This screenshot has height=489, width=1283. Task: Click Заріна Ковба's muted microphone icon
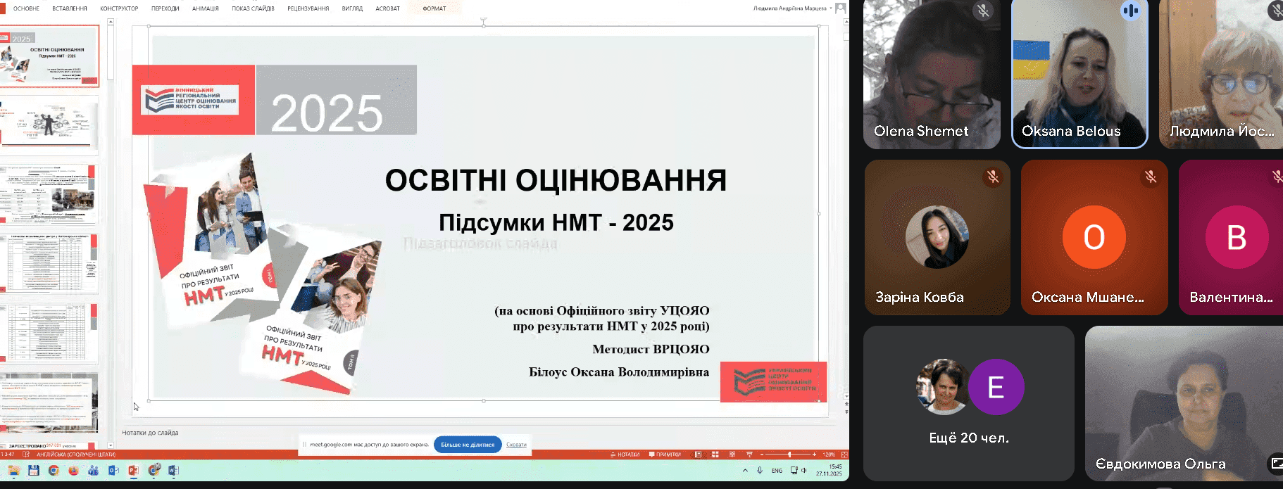pyautogui.click(x=993, y=177)
